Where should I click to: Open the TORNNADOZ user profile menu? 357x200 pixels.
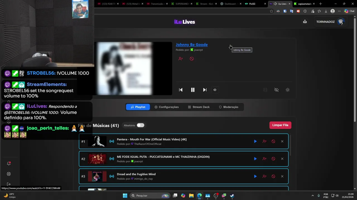[x=331, y=22]
